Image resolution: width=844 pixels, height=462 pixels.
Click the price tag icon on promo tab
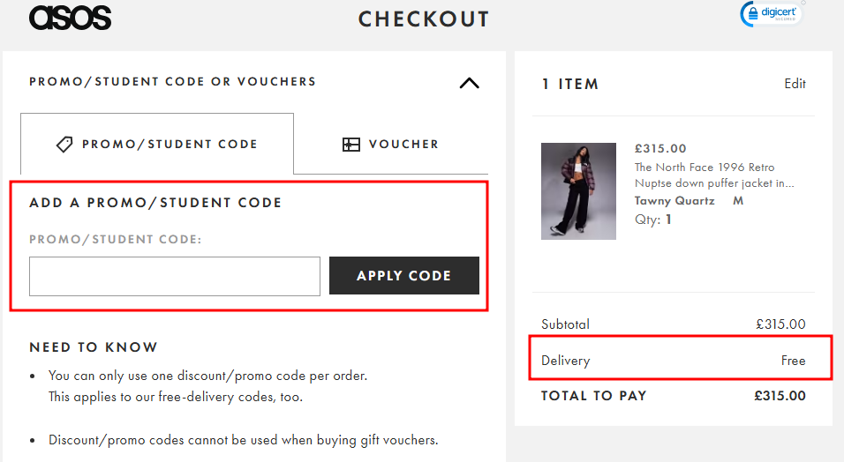64,145
